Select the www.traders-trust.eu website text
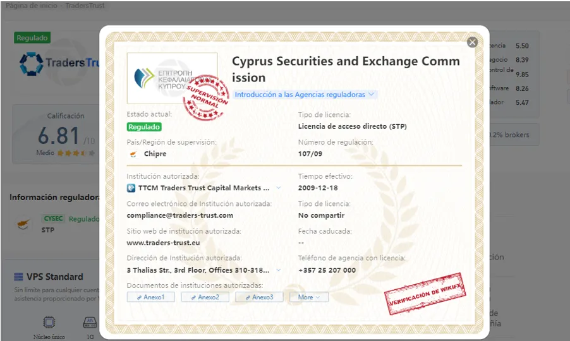The image size is (570, 341). (x=163, y=242)
